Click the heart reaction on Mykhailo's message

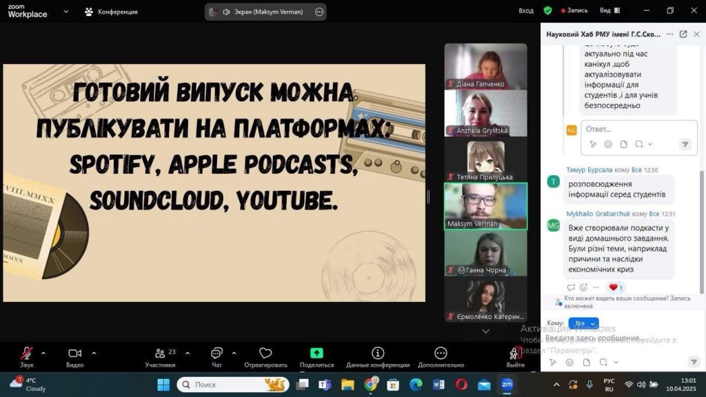pos(614,287)
